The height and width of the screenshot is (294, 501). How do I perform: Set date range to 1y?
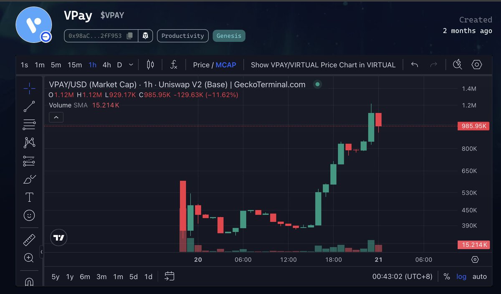[x=70, y=276]
